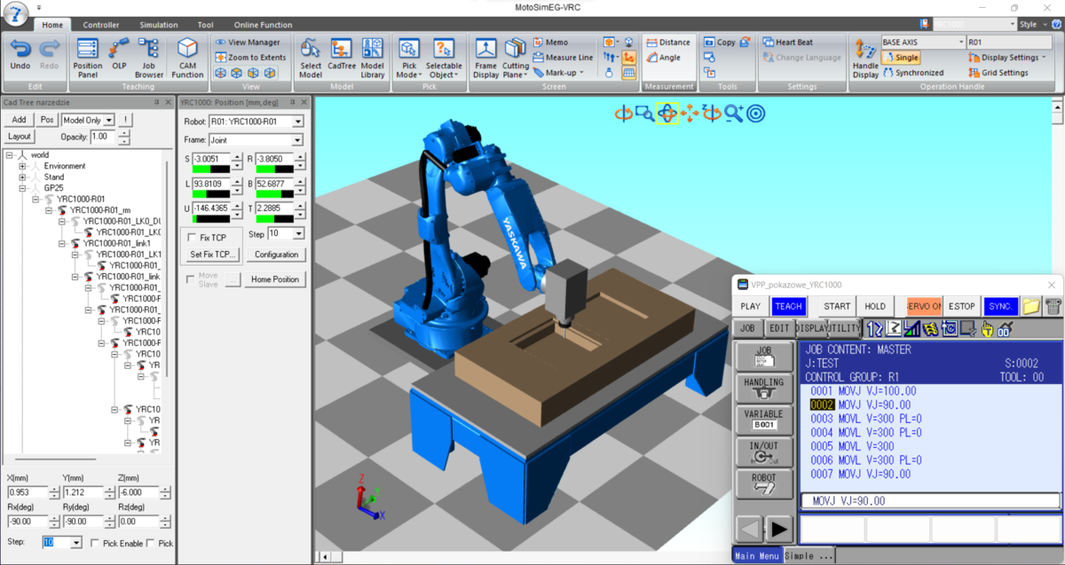Image resolution: width=1065 pixels, height=565 pixels.
Task: Click the X(mm) coordinate input field
Action: 28,492
